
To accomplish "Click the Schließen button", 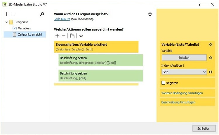I will coord(204,129).
